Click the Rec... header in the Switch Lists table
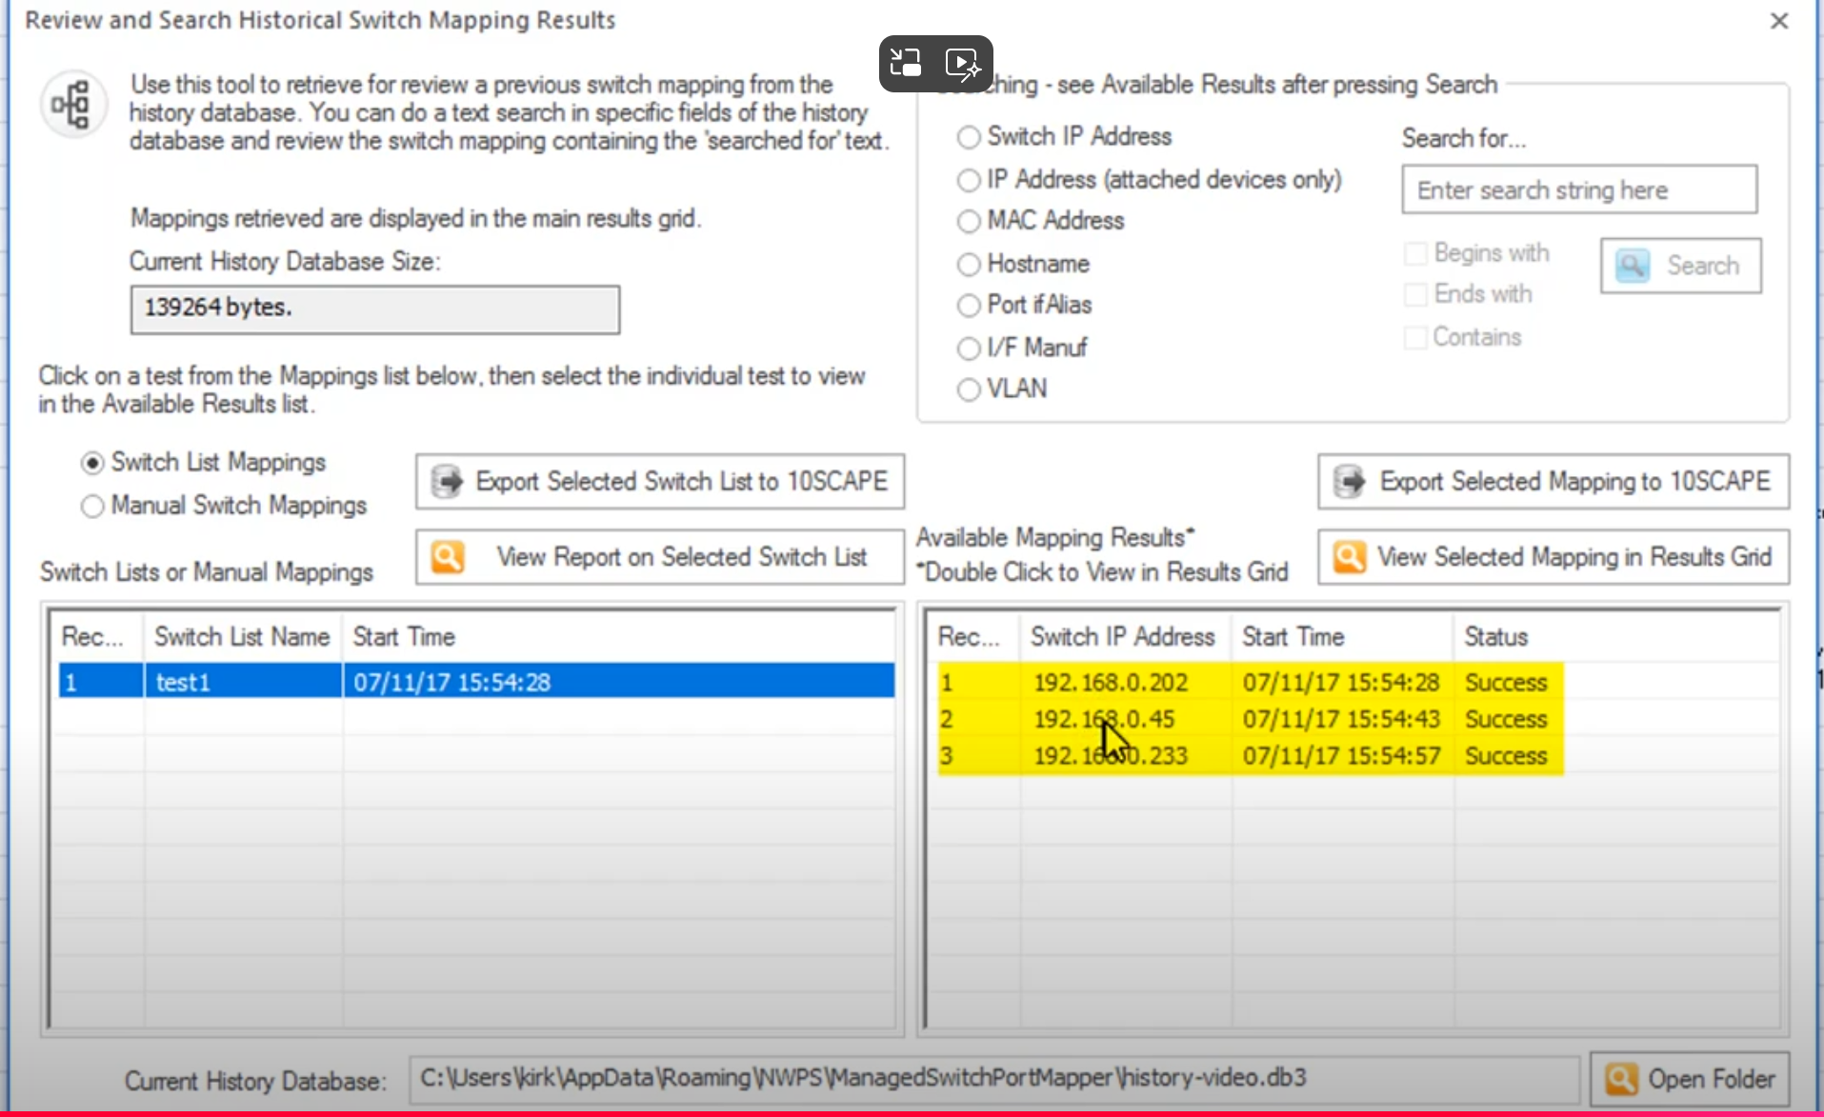This screenshot has width=1824, height=1117. click(x=96, y=637)
